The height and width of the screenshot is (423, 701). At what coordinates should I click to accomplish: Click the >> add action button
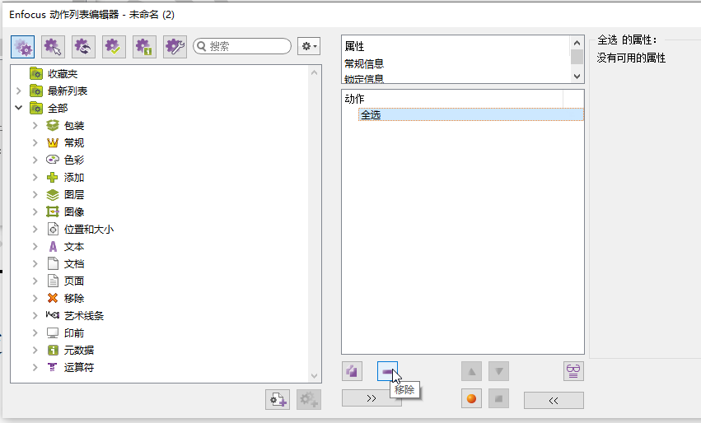click(372, 398)
